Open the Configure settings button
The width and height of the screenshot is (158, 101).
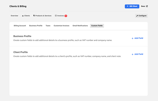pos(141,16)
